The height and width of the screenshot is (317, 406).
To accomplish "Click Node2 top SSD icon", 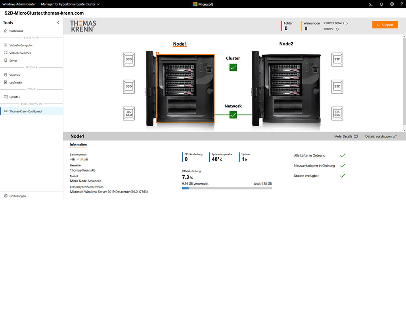I will (x=337, y=59).
